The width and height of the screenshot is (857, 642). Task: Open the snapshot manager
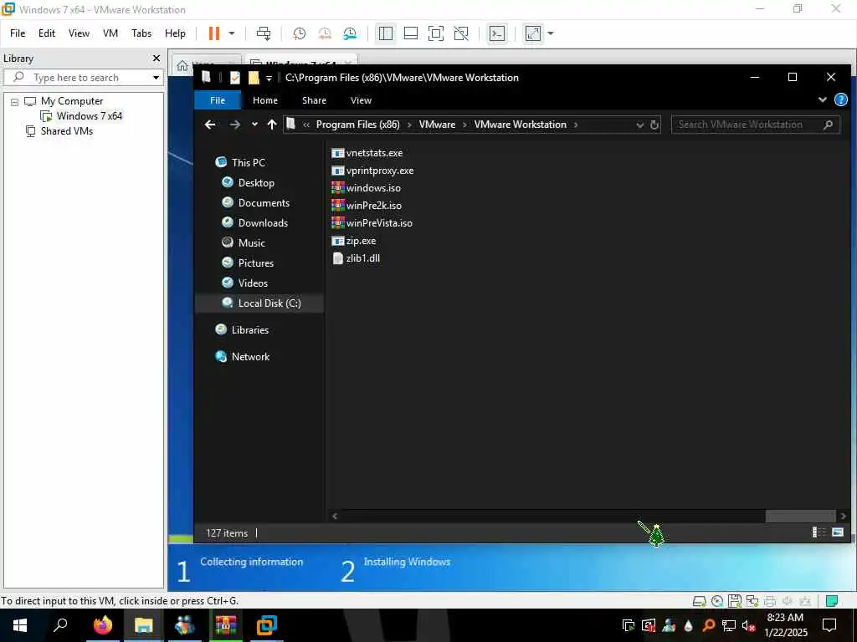(x=350, y=33)
